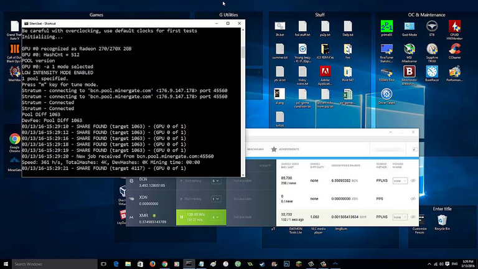
Task: Start mining XDN
Action: 190,199
